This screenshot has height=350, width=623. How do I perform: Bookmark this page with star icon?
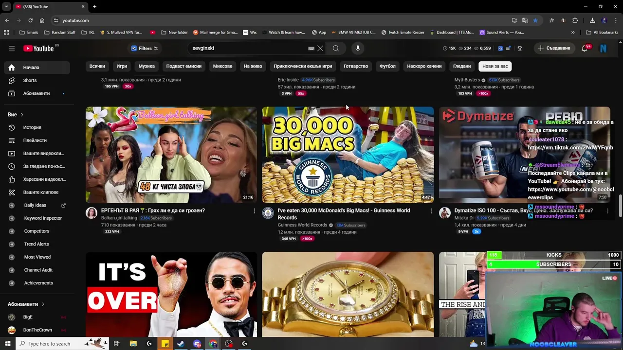535,20
